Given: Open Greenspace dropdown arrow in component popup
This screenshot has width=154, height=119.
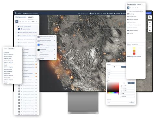Looking at the screenshot, I should point(54,50).
